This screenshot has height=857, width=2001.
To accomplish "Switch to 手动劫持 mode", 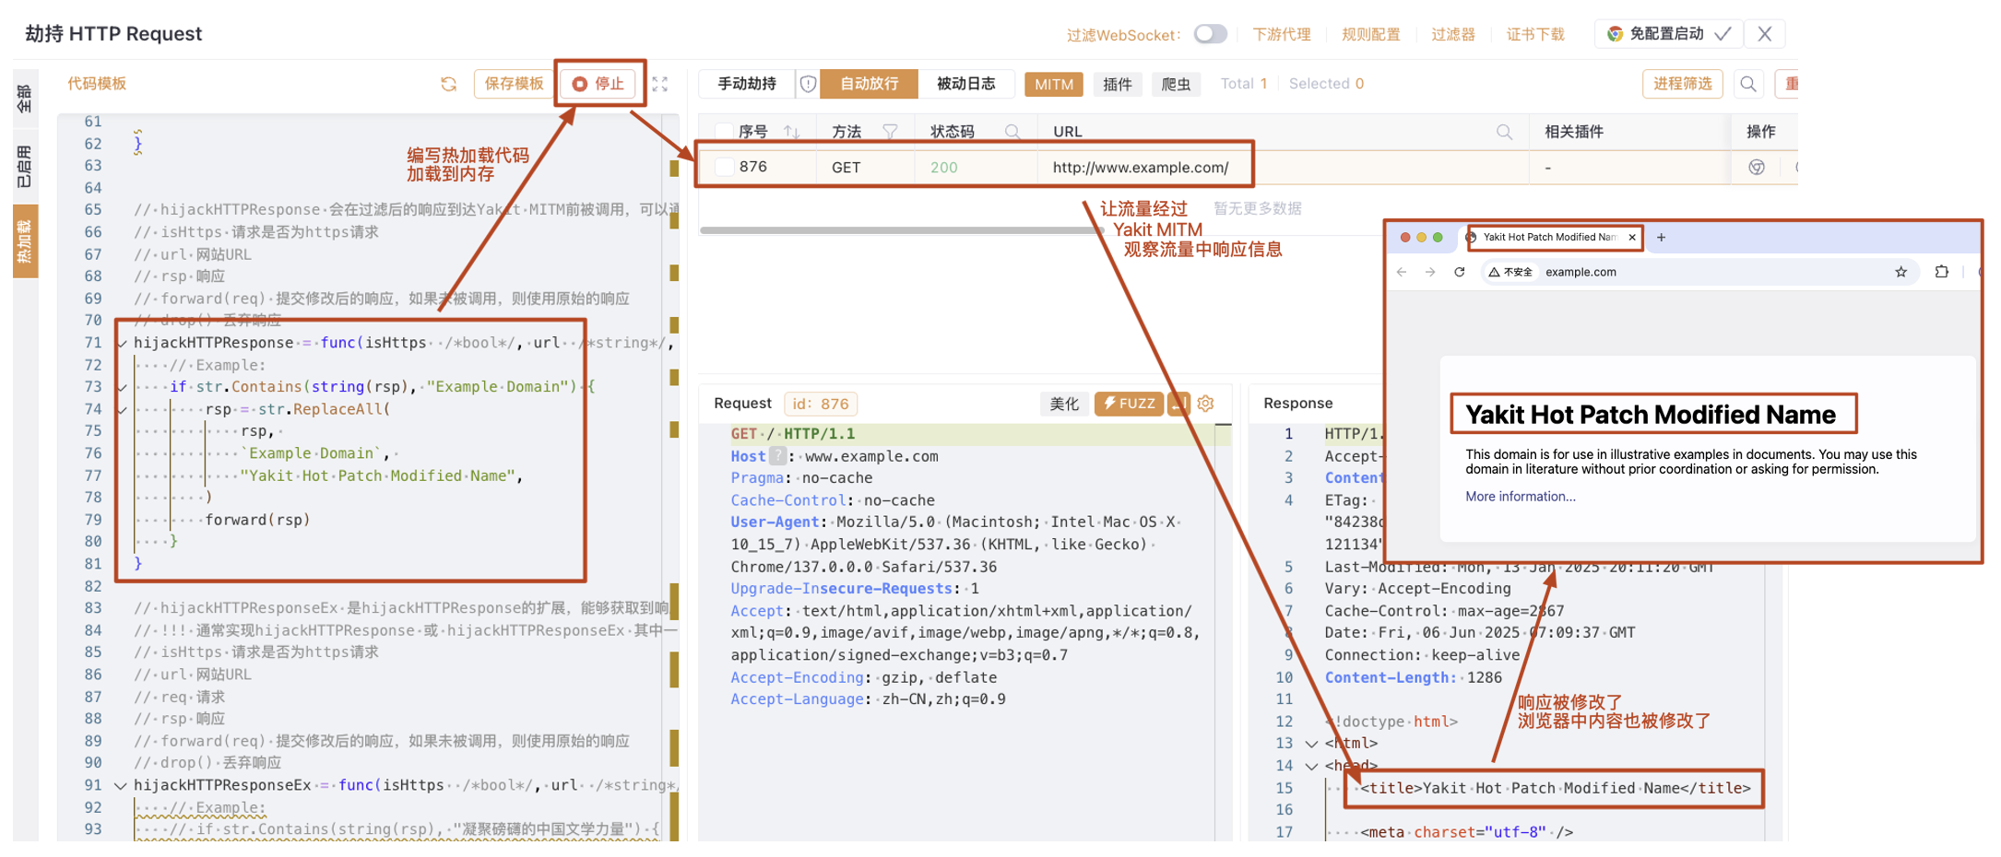I will click(747, 84).
